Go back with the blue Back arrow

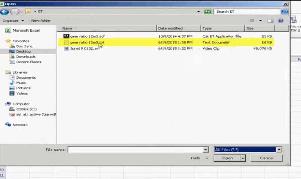coord(5,12)
